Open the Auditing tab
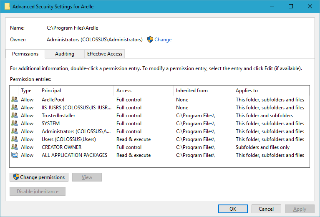The width and height of the screenshot is (320, 217). point(65,54)
